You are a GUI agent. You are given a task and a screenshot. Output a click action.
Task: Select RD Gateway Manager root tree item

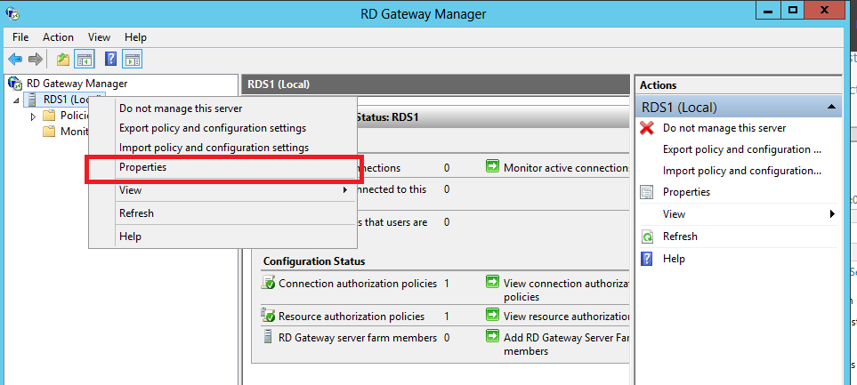[x=77, y=84]
